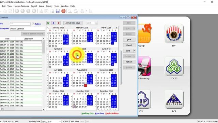Open the Edit button dropdown arrow
Screen dimensions: 218x123
tap(134, 28)
